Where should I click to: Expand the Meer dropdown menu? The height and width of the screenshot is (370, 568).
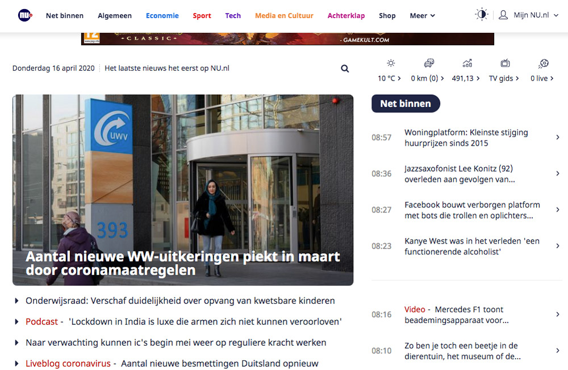pyautogui.click(x=422, y=16)
